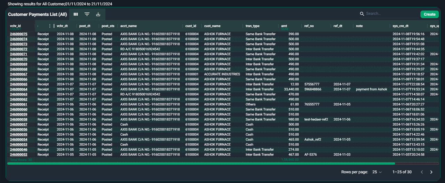This screenshot has height=183, width=445.
Task: Click the horizontal scrollbar of the table
Action: [x=201, y=163]
